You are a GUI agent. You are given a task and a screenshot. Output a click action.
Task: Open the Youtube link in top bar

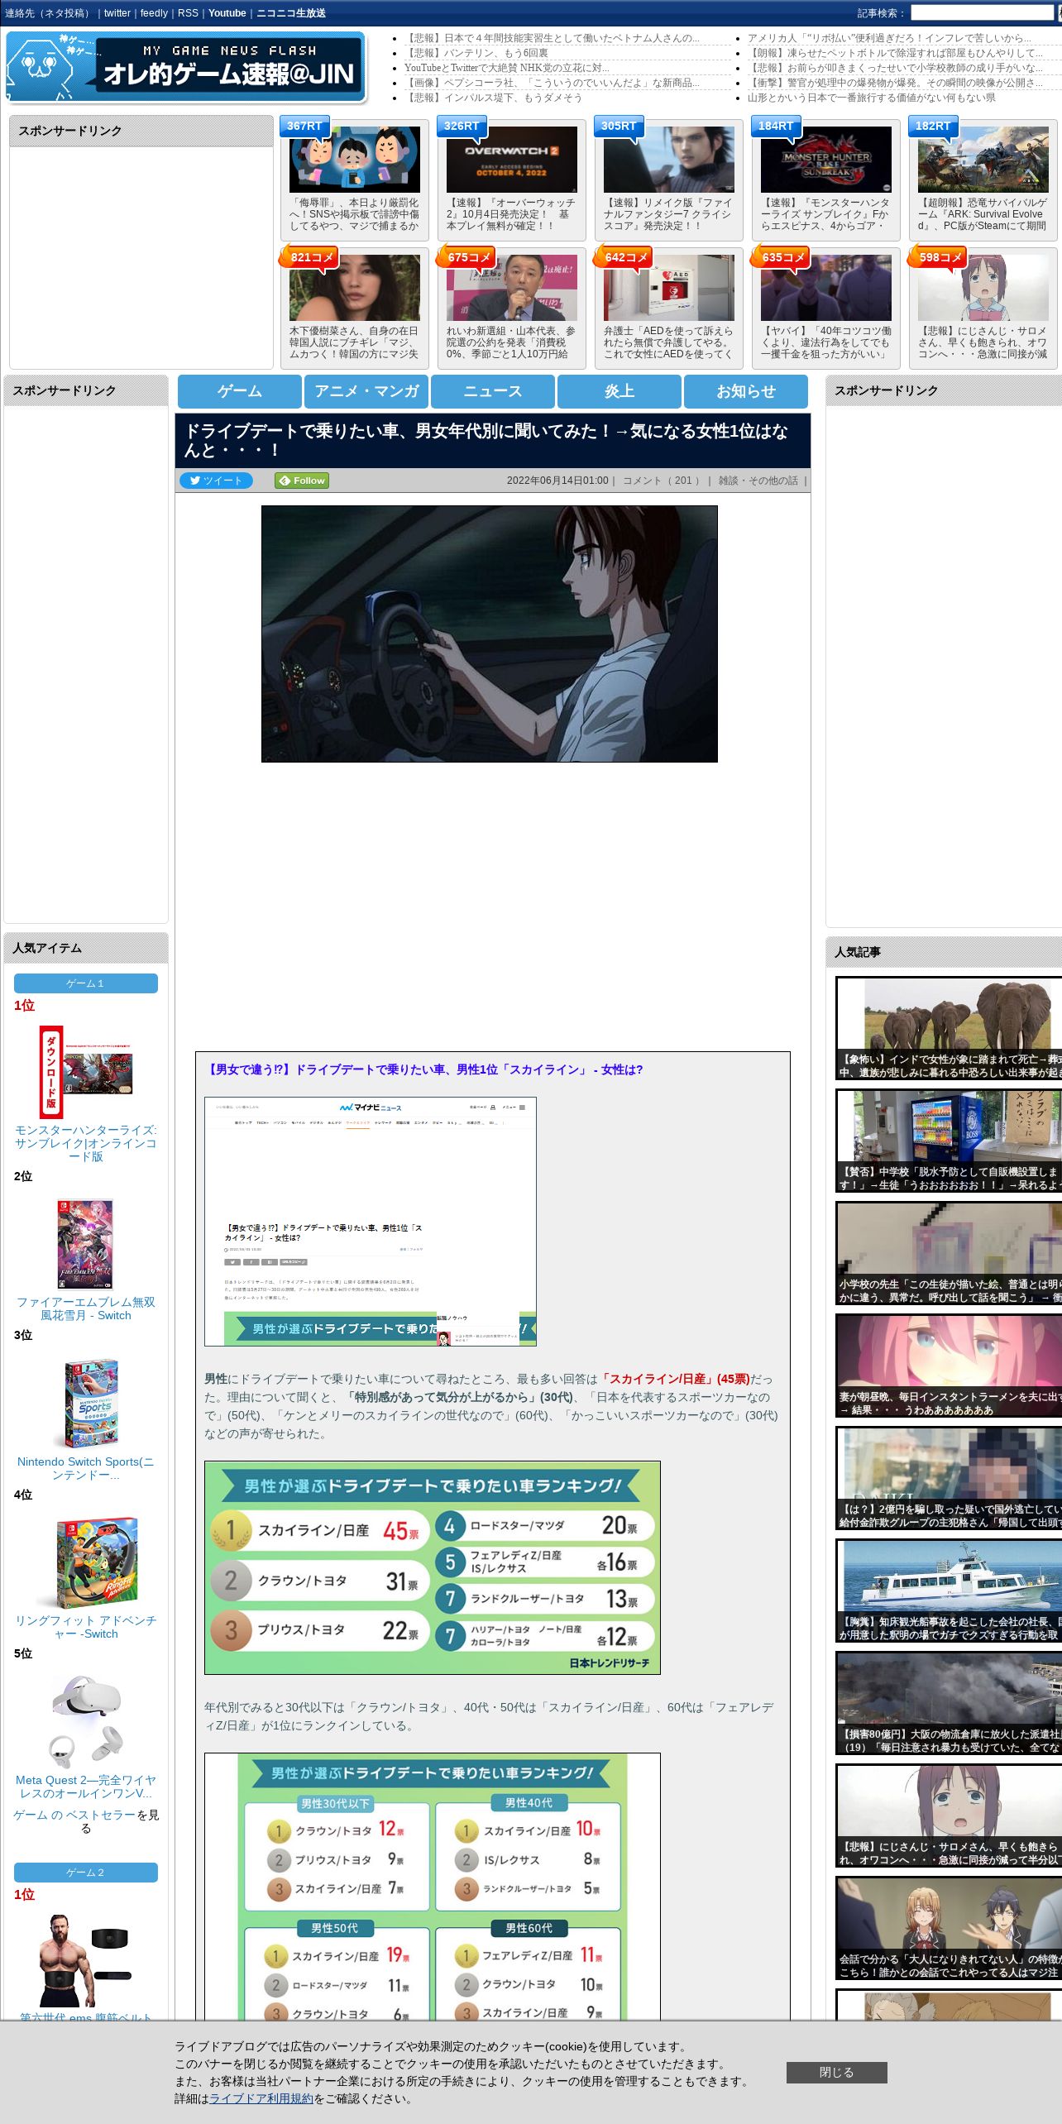tap(227, 13)
